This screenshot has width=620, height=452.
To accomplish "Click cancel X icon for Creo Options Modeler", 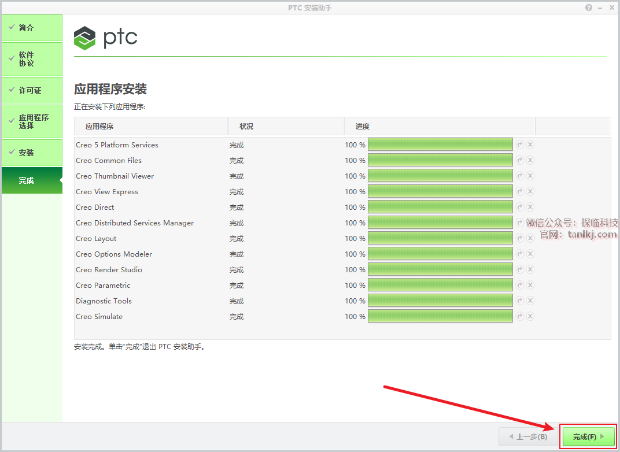I will point(530,254).
